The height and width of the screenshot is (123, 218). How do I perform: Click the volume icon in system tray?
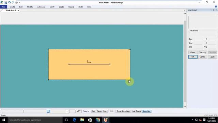[200, 120]
